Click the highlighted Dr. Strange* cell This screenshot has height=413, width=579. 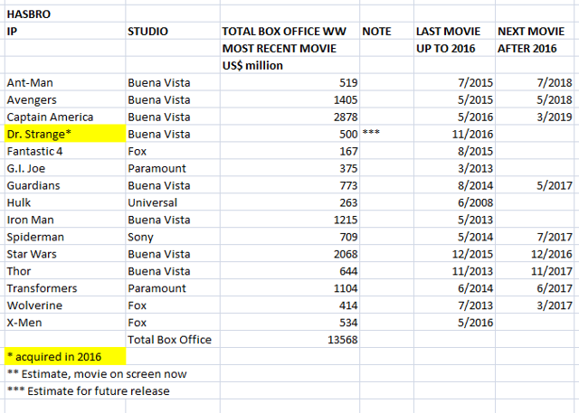click(65, 134)
